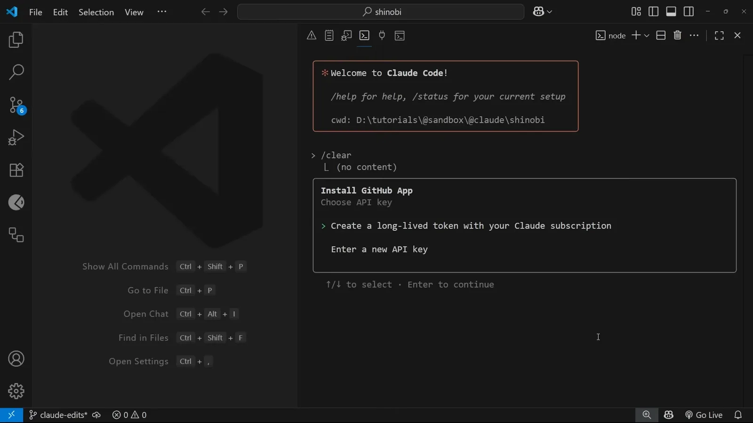Screen dimensions: 753x423
Task: Switch branch claude-edits* in status bar
Action: [x=58, y=415]
